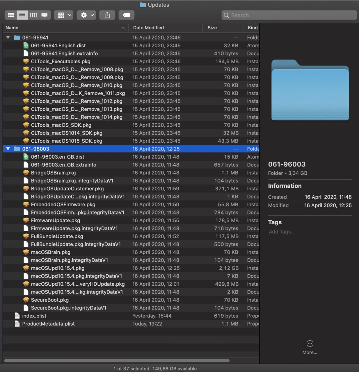Select the ProductMetadata.plist file icon
This screenshot has height=372, width=359.
(x=17, y=324)
